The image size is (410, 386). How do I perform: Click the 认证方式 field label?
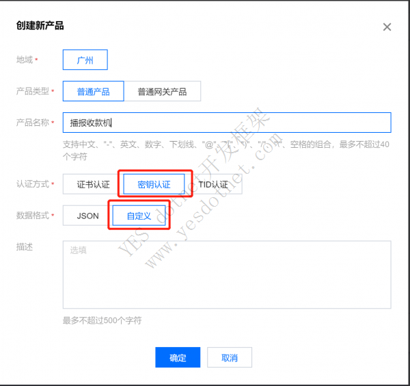click(32, 184)
